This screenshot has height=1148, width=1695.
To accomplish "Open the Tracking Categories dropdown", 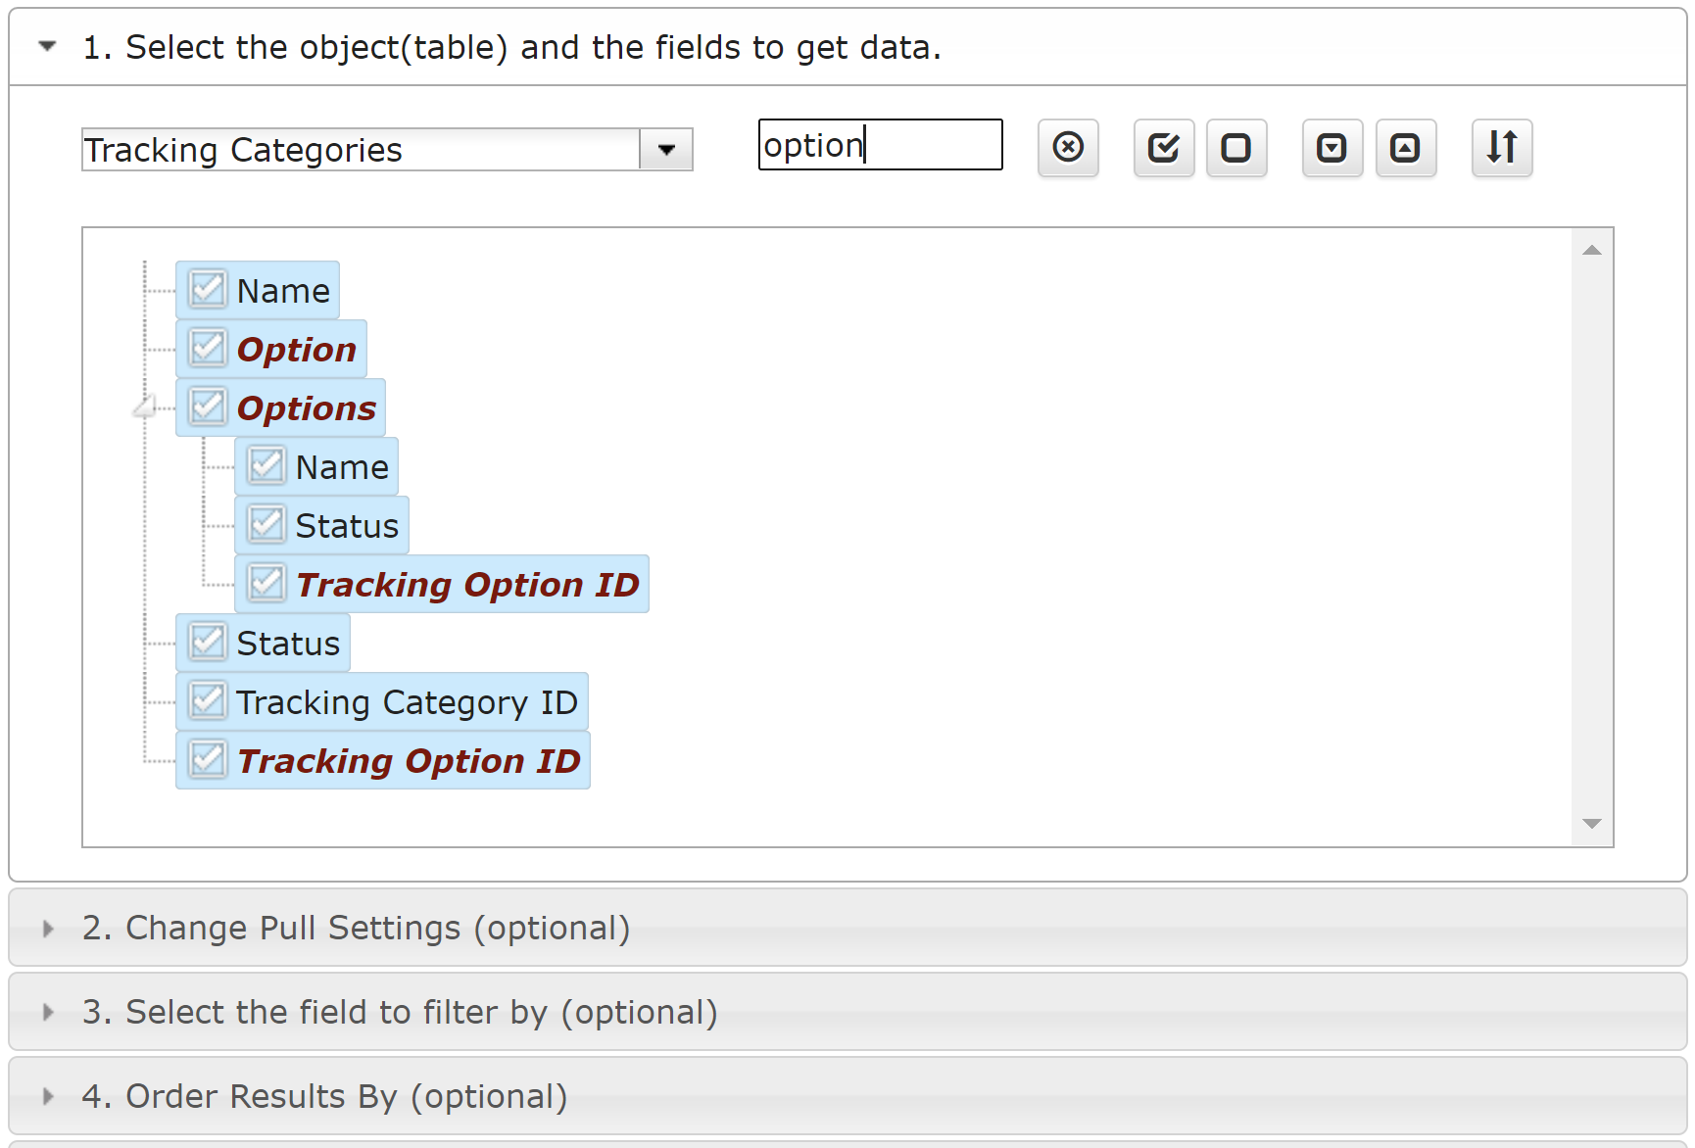I will coord(666,150).
